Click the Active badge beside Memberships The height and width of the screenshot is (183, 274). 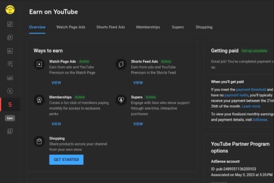point(80,97)
